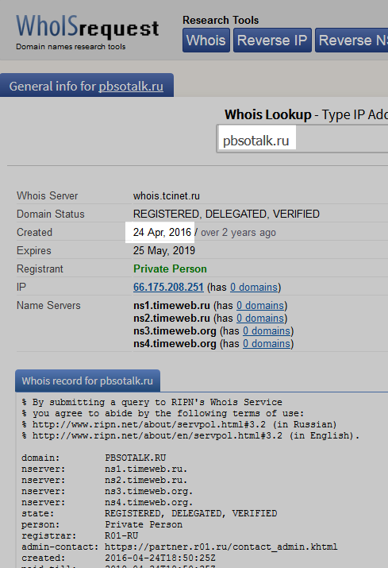
Task: Click the 'person: Private Person' record line
Action: point(102,524)
